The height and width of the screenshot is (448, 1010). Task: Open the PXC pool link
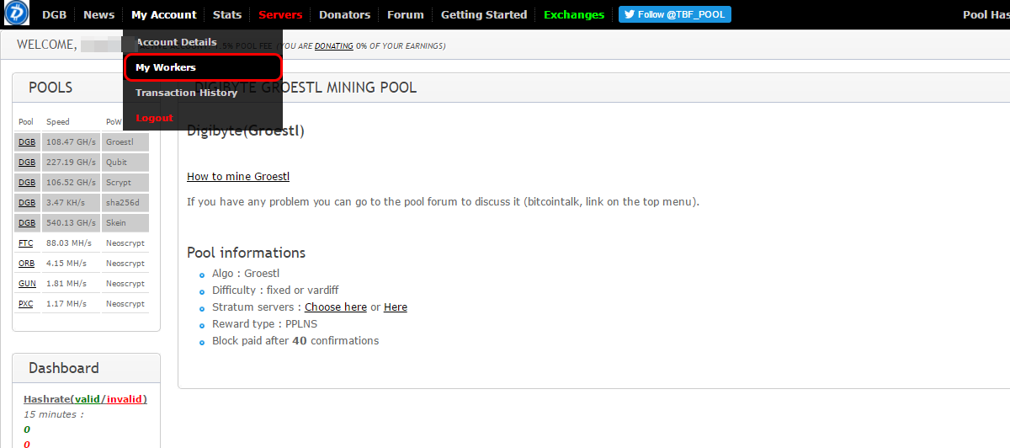click(26, 304)
